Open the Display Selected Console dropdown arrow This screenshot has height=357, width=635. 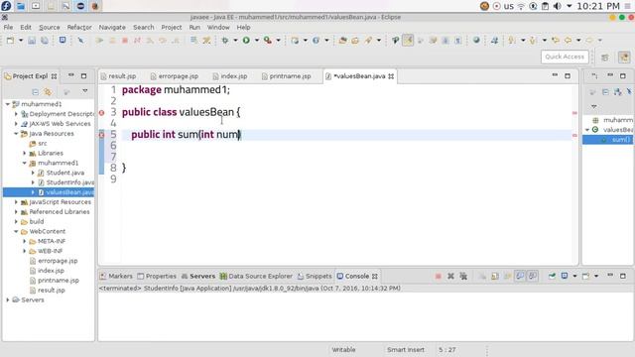pos(574,276)
